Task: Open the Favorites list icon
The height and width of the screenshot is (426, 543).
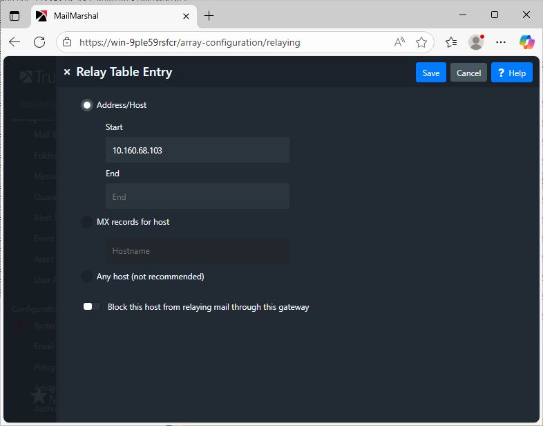Action: click(451, 42)
